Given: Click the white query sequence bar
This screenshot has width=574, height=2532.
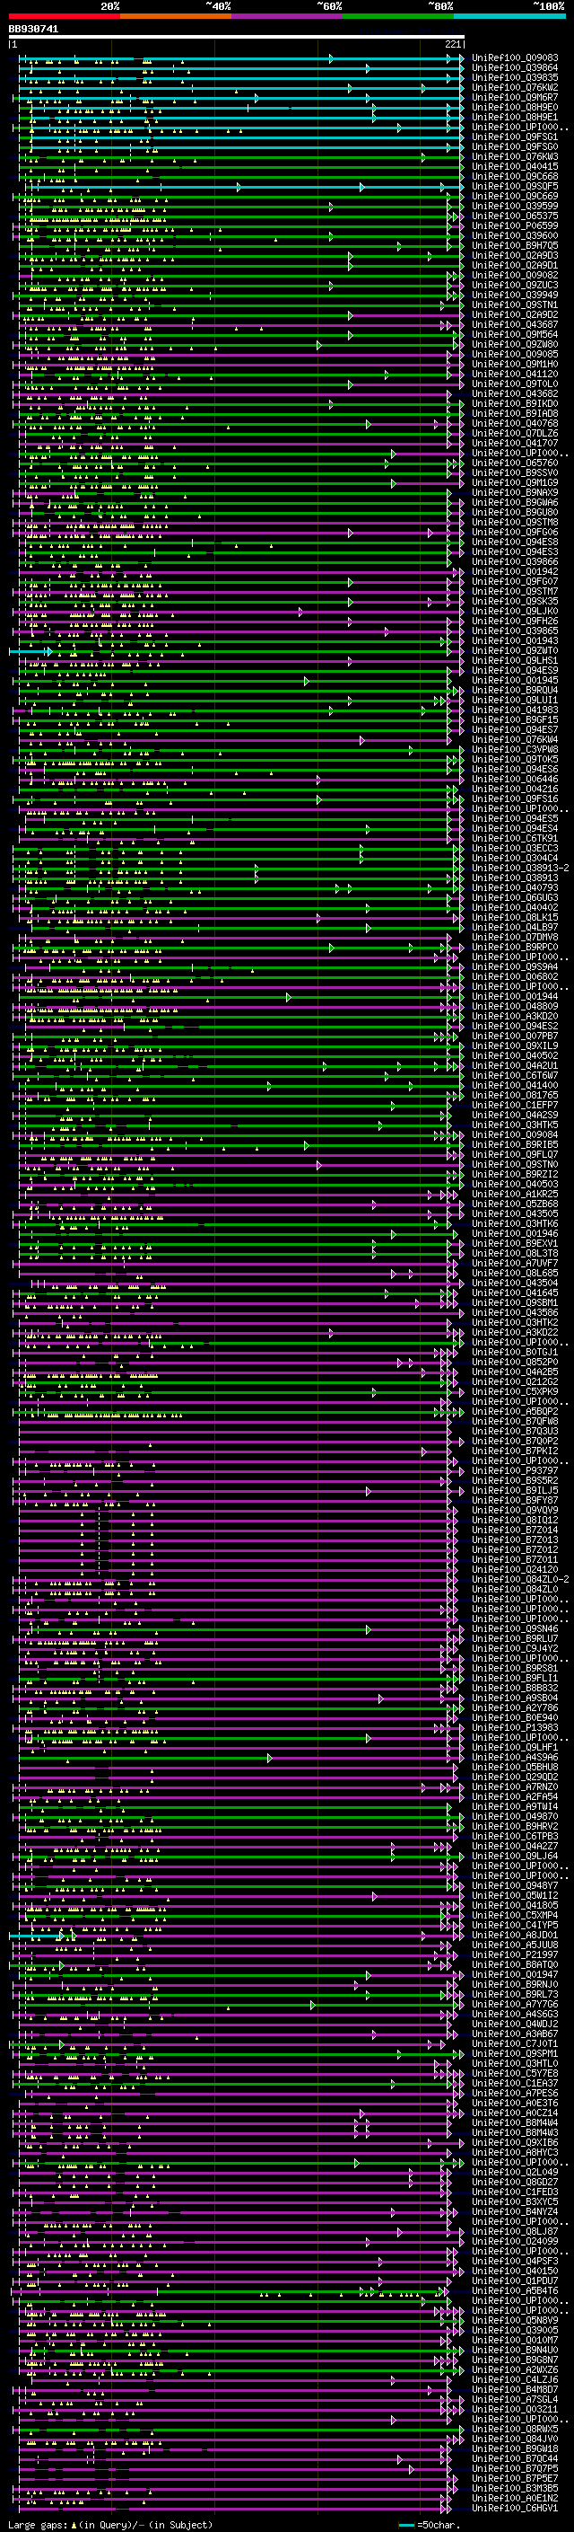Looking at the screenshot, I should pyautogui.click(x=237, y=38).
